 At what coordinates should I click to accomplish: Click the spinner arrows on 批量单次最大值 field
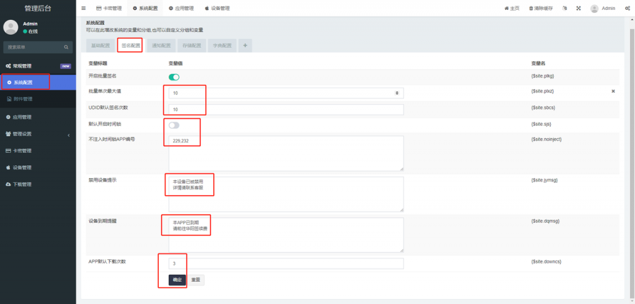click(x=397, y=93)
